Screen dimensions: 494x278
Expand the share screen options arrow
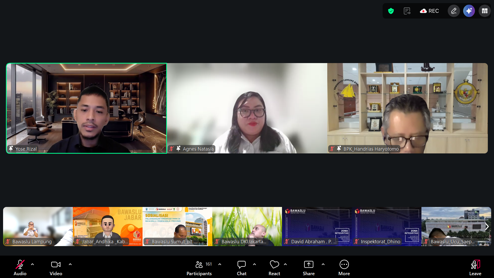coord(323,264)
